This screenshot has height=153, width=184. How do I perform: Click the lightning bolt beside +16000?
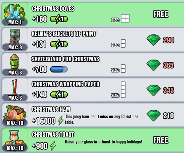[61, 121]
